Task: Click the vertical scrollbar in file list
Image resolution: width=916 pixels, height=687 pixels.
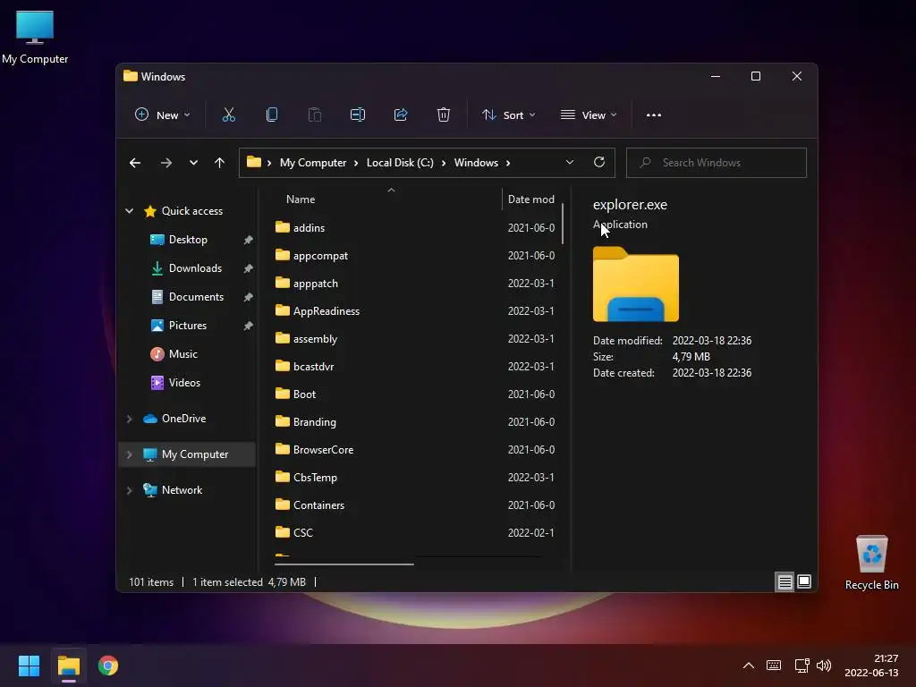Action: pyautogui.click(x=562, y=223)
